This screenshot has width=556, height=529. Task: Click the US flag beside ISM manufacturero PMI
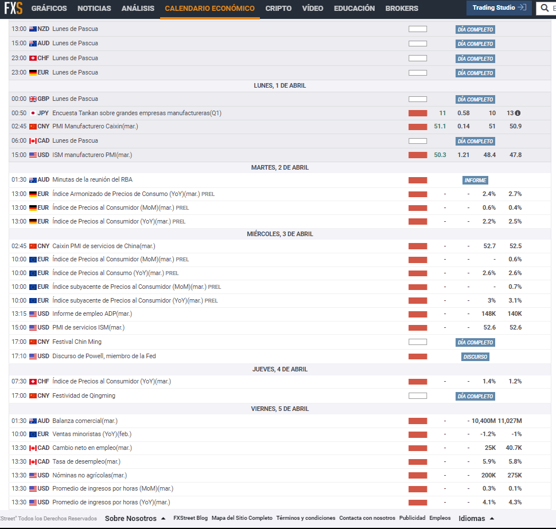[x=33, y=155]
